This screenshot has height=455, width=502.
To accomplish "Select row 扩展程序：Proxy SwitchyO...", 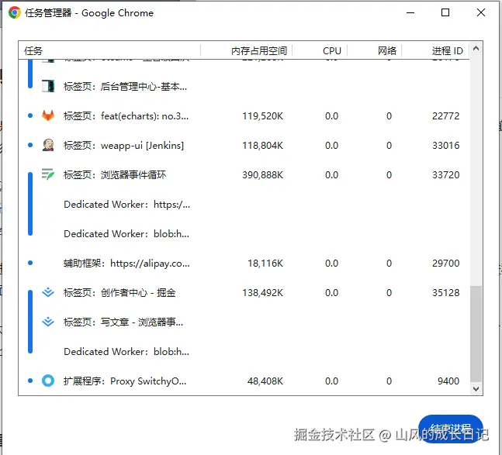I will (244, 381).
